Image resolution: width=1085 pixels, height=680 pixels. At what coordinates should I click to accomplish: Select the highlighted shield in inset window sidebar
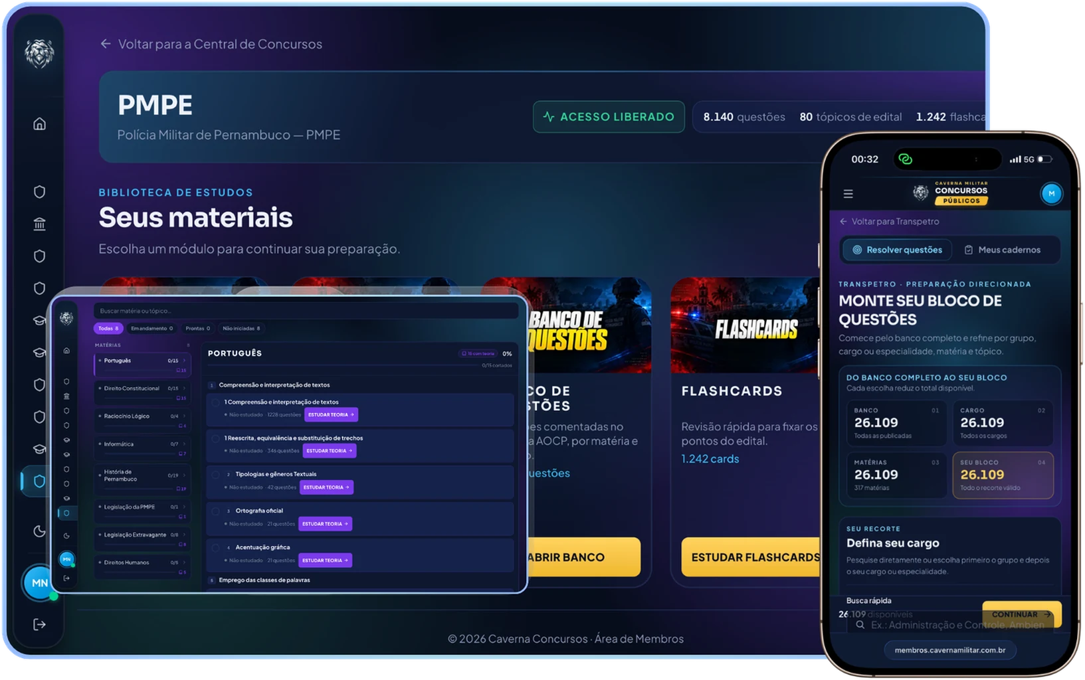pos(66,513)
